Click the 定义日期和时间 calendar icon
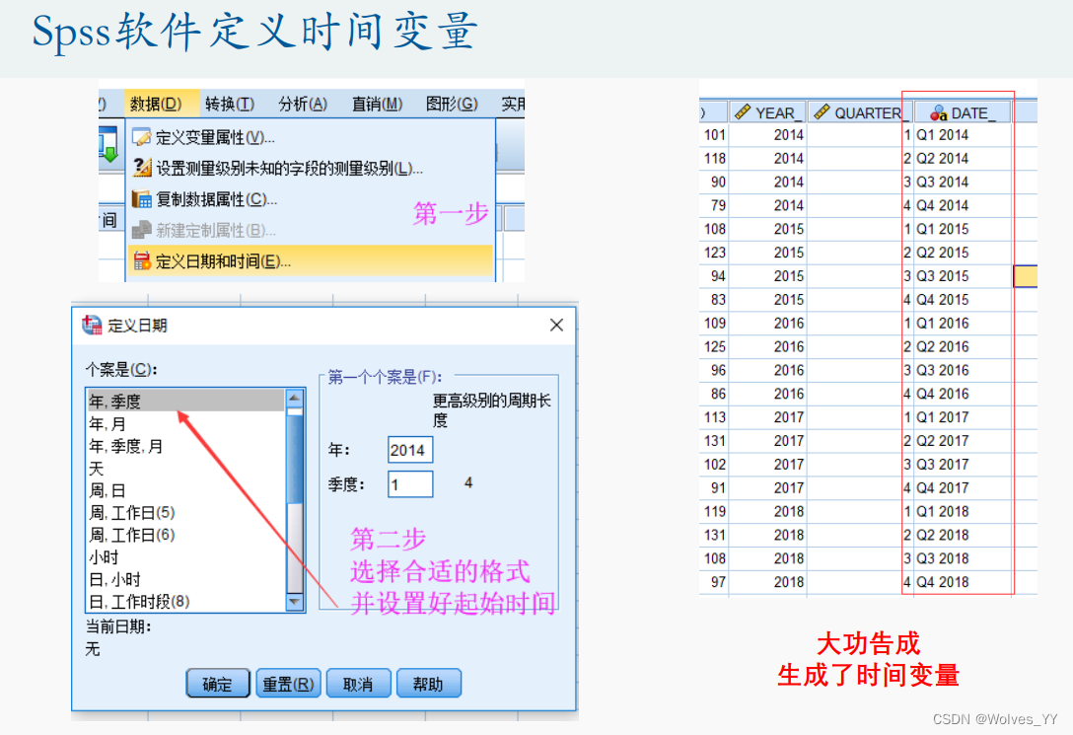 (142, 260)
